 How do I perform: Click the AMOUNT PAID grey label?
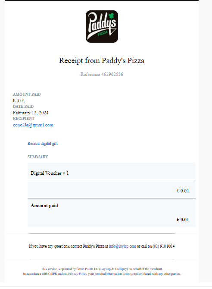[x=27, y=94]
